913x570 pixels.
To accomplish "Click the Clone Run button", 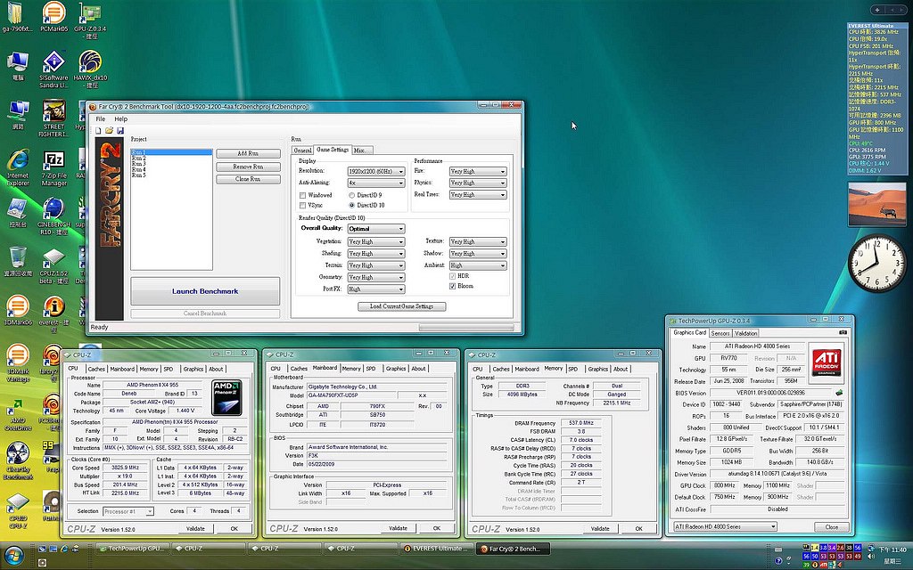I will [x=248, y=179].
